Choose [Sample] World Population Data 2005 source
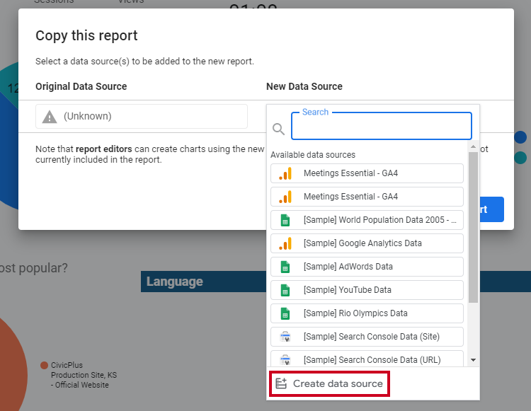 pyautogui.click(x=367, y=220)
